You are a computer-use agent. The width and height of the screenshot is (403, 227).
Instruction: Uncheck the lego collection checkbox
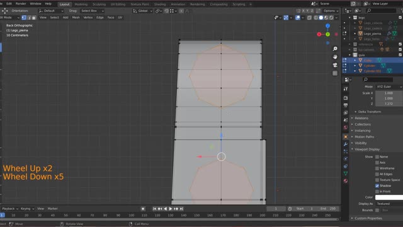400,18
